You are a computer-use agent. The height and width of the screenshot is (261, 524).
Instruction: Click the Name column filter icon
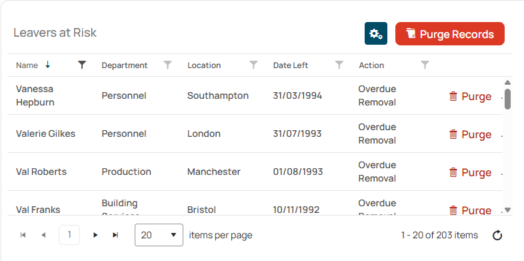pos(82,65)
